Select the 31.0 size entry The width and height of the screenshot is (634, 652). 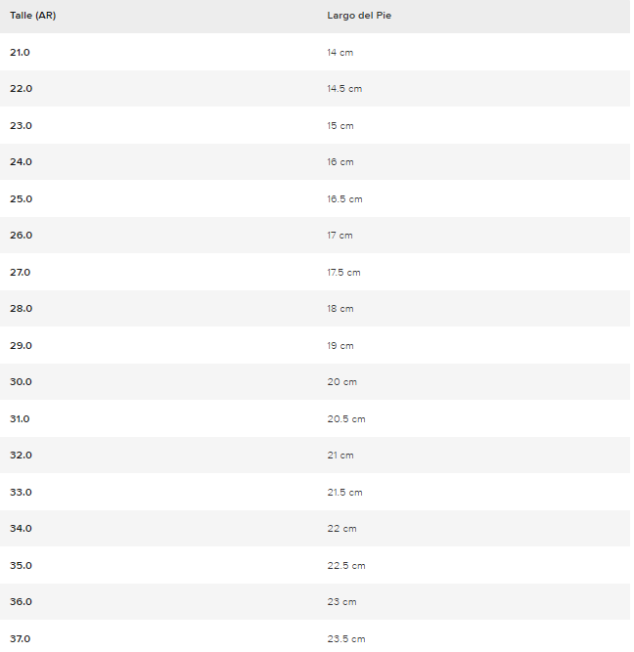point(21,418)
